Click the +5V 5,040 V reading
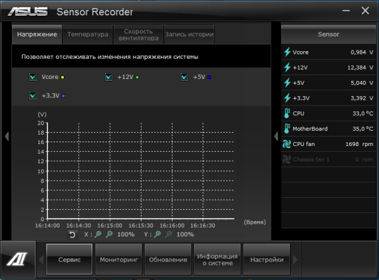 tap(361, 83)
